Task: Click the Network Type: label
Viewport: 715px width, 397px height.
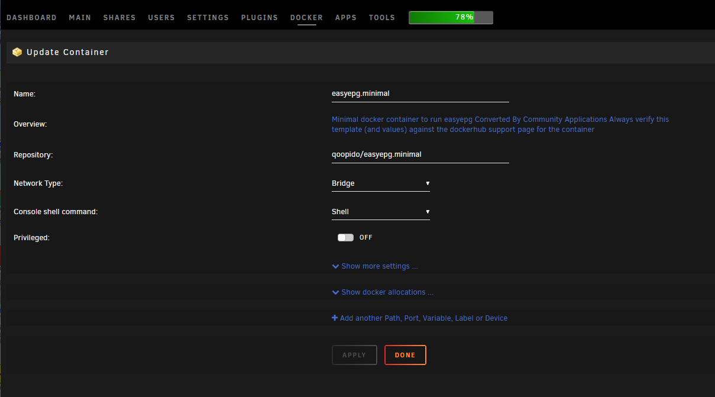Action: tap(38, 183)
